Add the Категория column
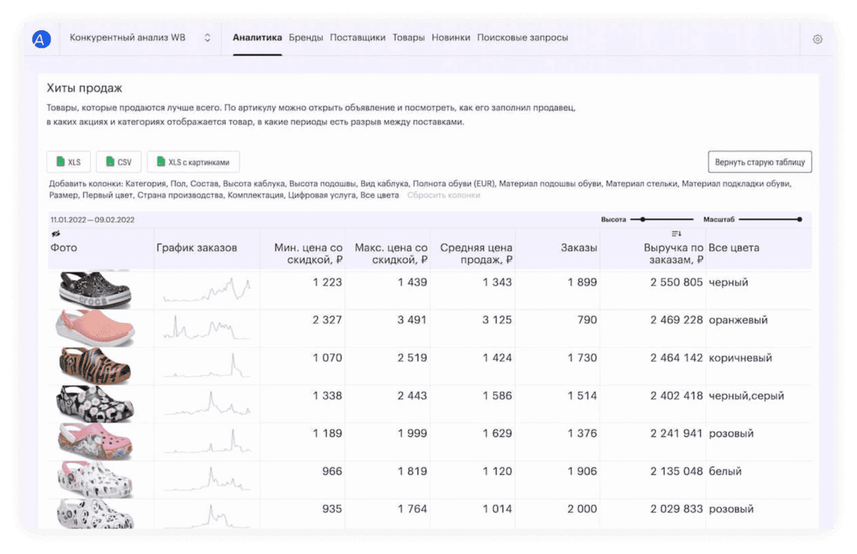The width and height of the screenshot is (857, 554). coord(146,183)
